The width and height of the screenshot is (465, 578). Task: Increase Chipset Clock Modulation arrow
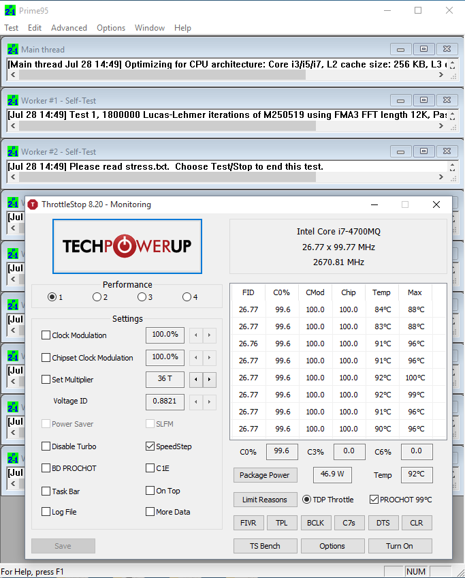click(x=209, y=358)
